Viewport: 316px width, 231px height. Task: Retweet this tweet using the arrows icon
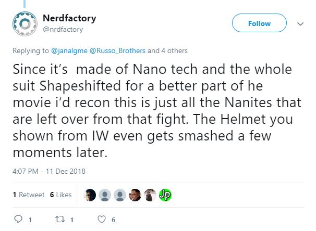[59, 219]
